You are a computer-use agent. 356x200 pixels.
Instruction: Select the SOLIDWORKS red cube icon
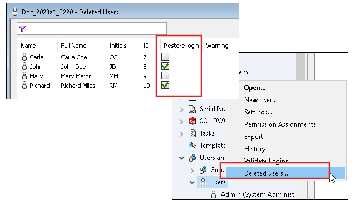(192, 121)
